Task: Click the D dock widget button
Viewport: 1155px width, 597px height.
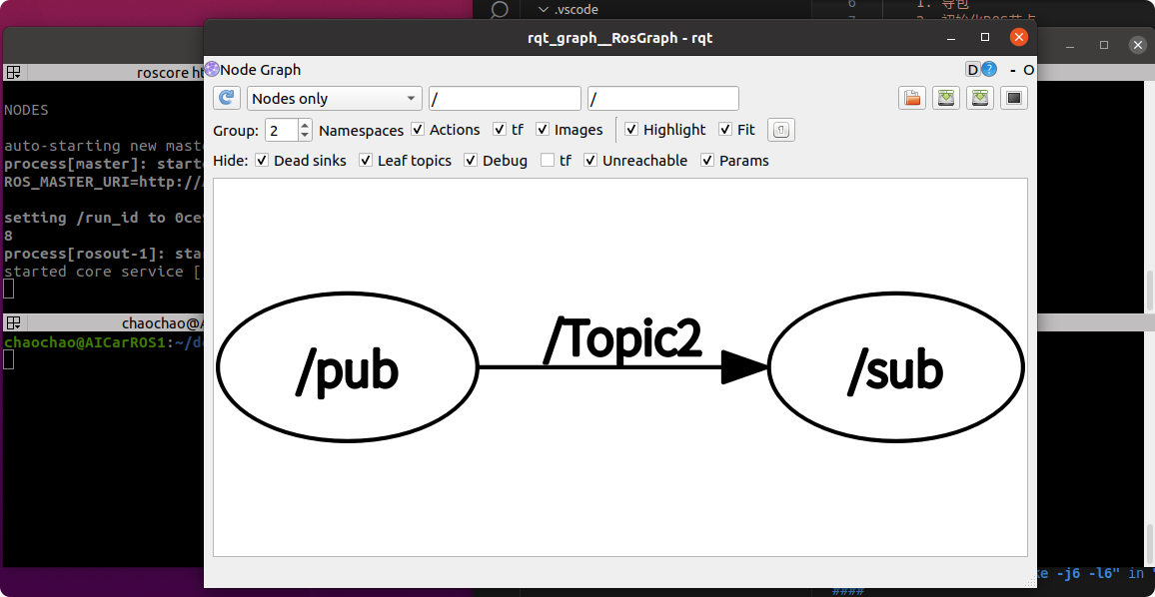Action: 972,70
